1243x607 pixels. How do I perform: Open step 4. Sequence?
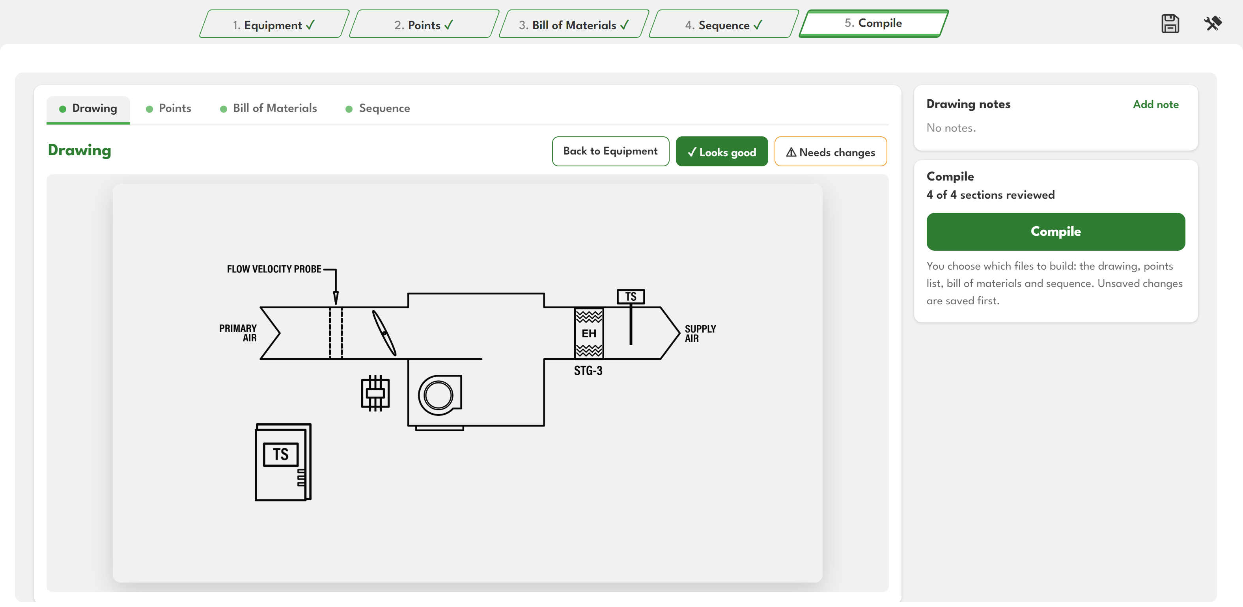723,24
